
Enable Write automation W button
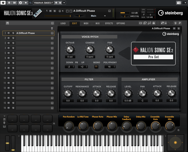point(14,3)
